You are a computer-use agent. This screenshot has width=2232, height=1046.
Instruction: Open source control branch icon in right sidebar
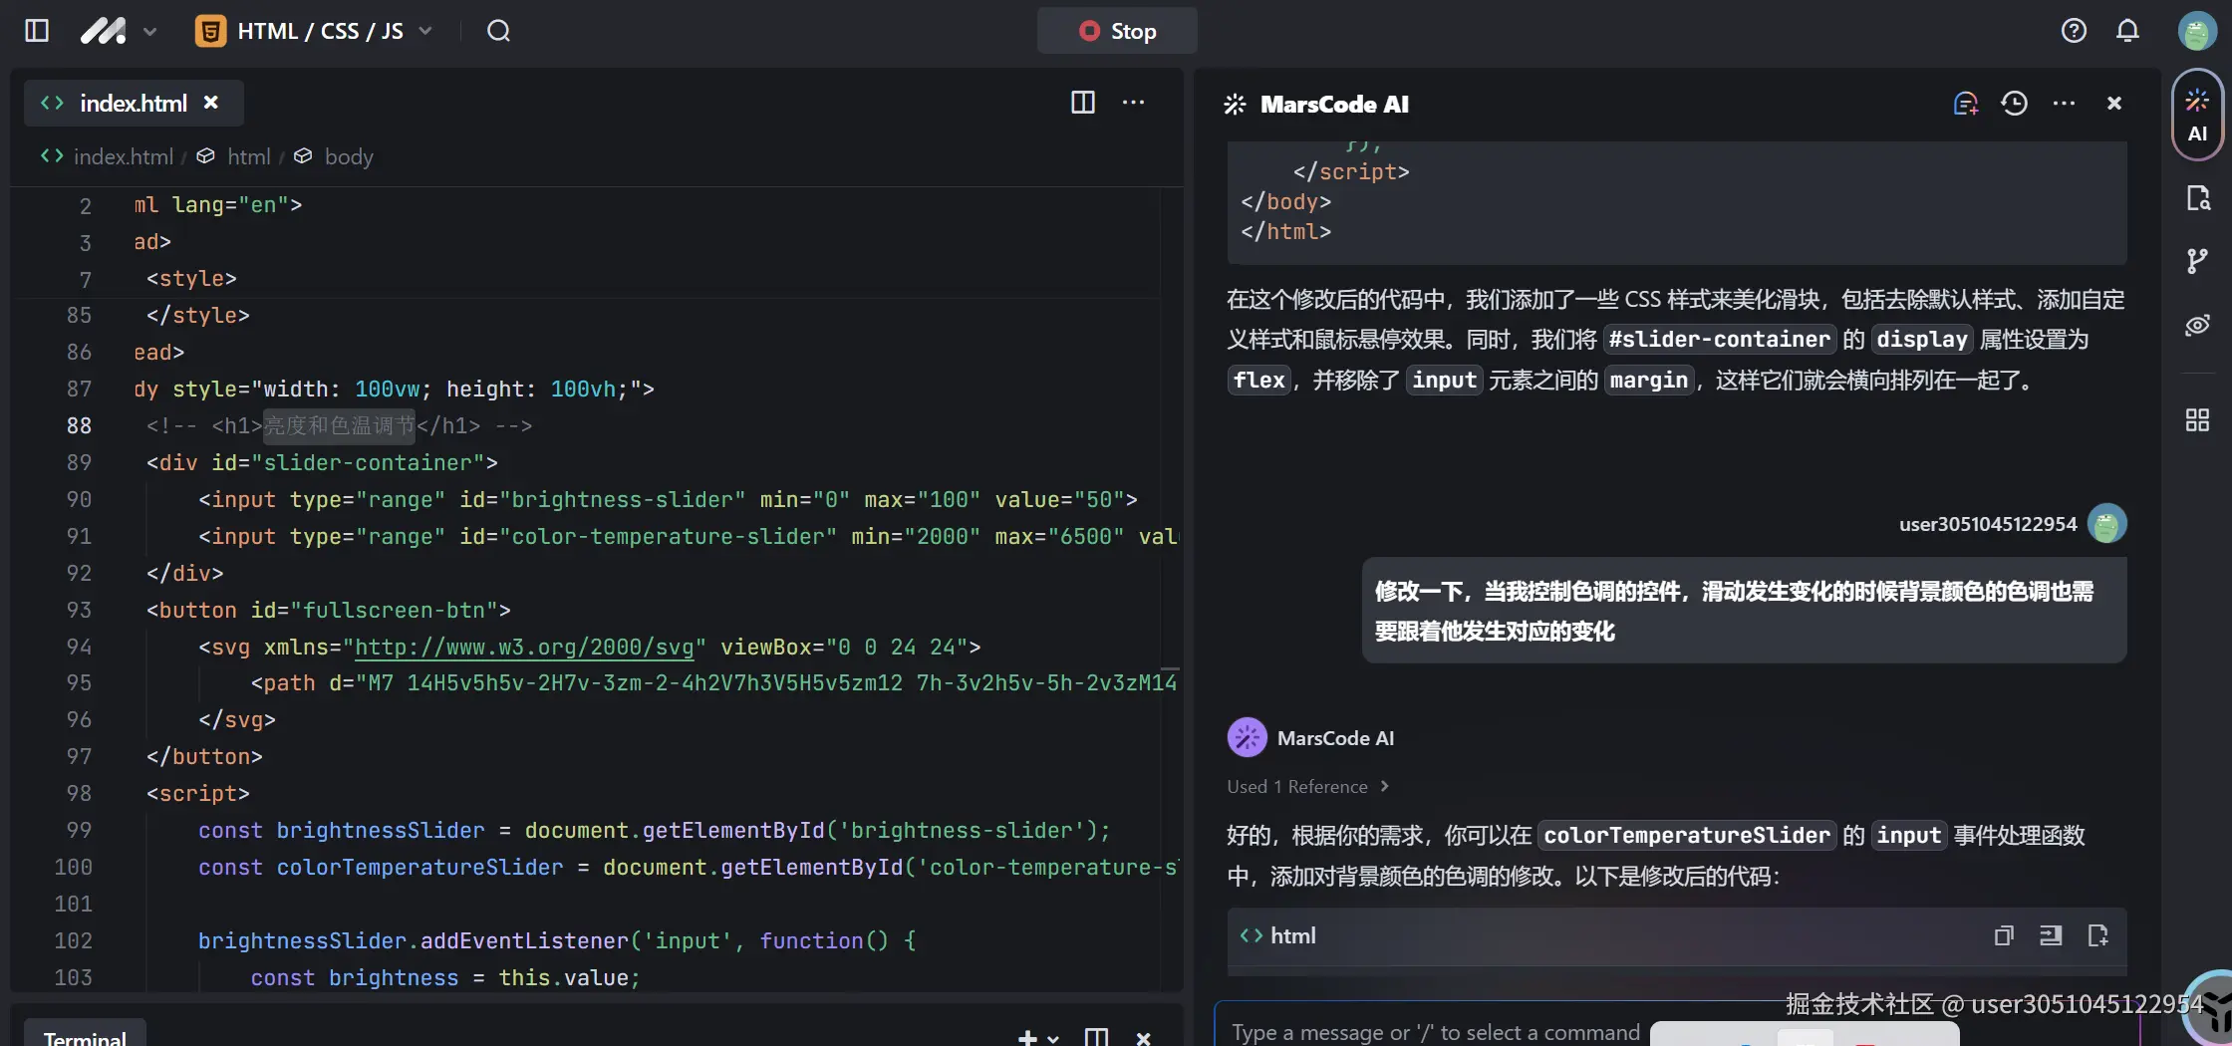pyautogui.click(x=2197, y=261)
